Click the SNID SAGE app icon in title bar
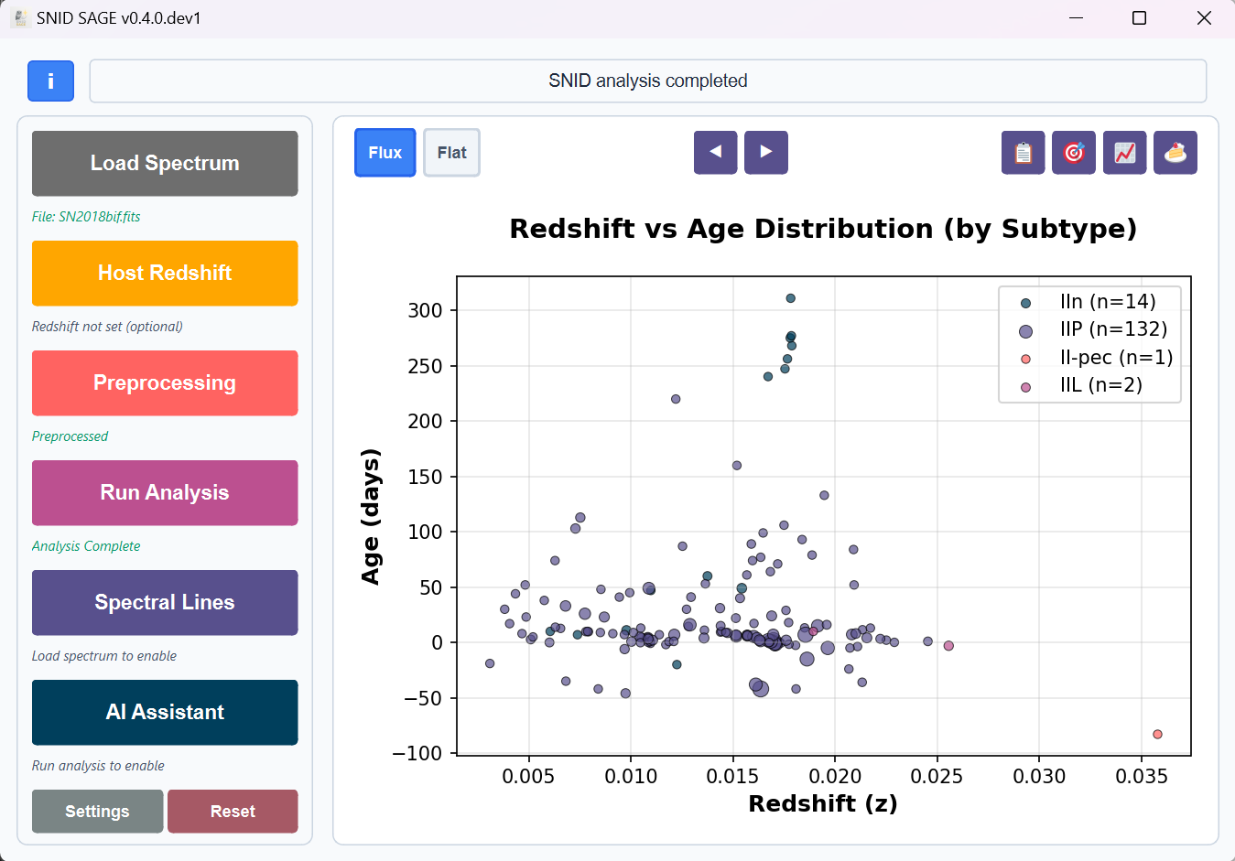The width and height of the screenshot is (1235, 861). coord(19,18)
